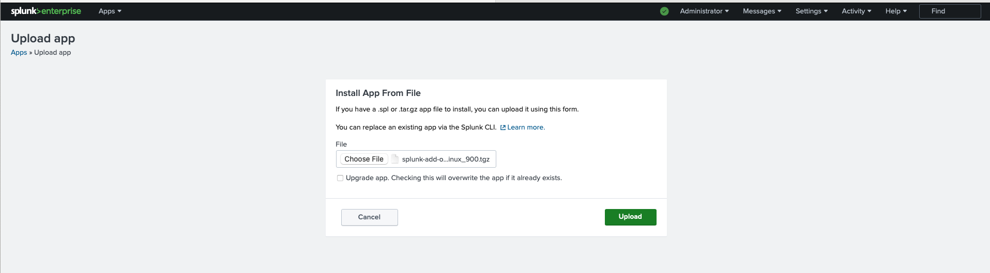Enable the Upgrade app checkbox
The height and width of the screenshot is (273, 990).
pos(340,178)
